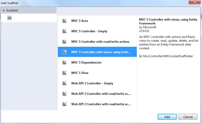The height and width of the screenshot is (124, 202).
Task: Click the by Microsoft author text
Action: tap(148, 27)
